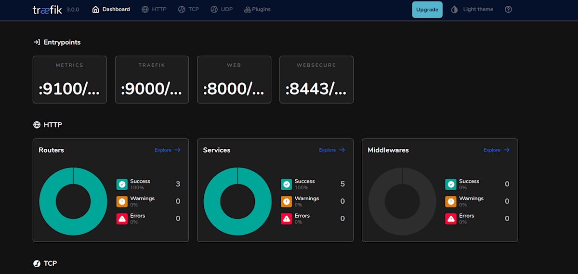Image resolution: width=578 pixels, height=274 pixels.
Task: Open the Plugins tab
Action: tap(257, 9)
